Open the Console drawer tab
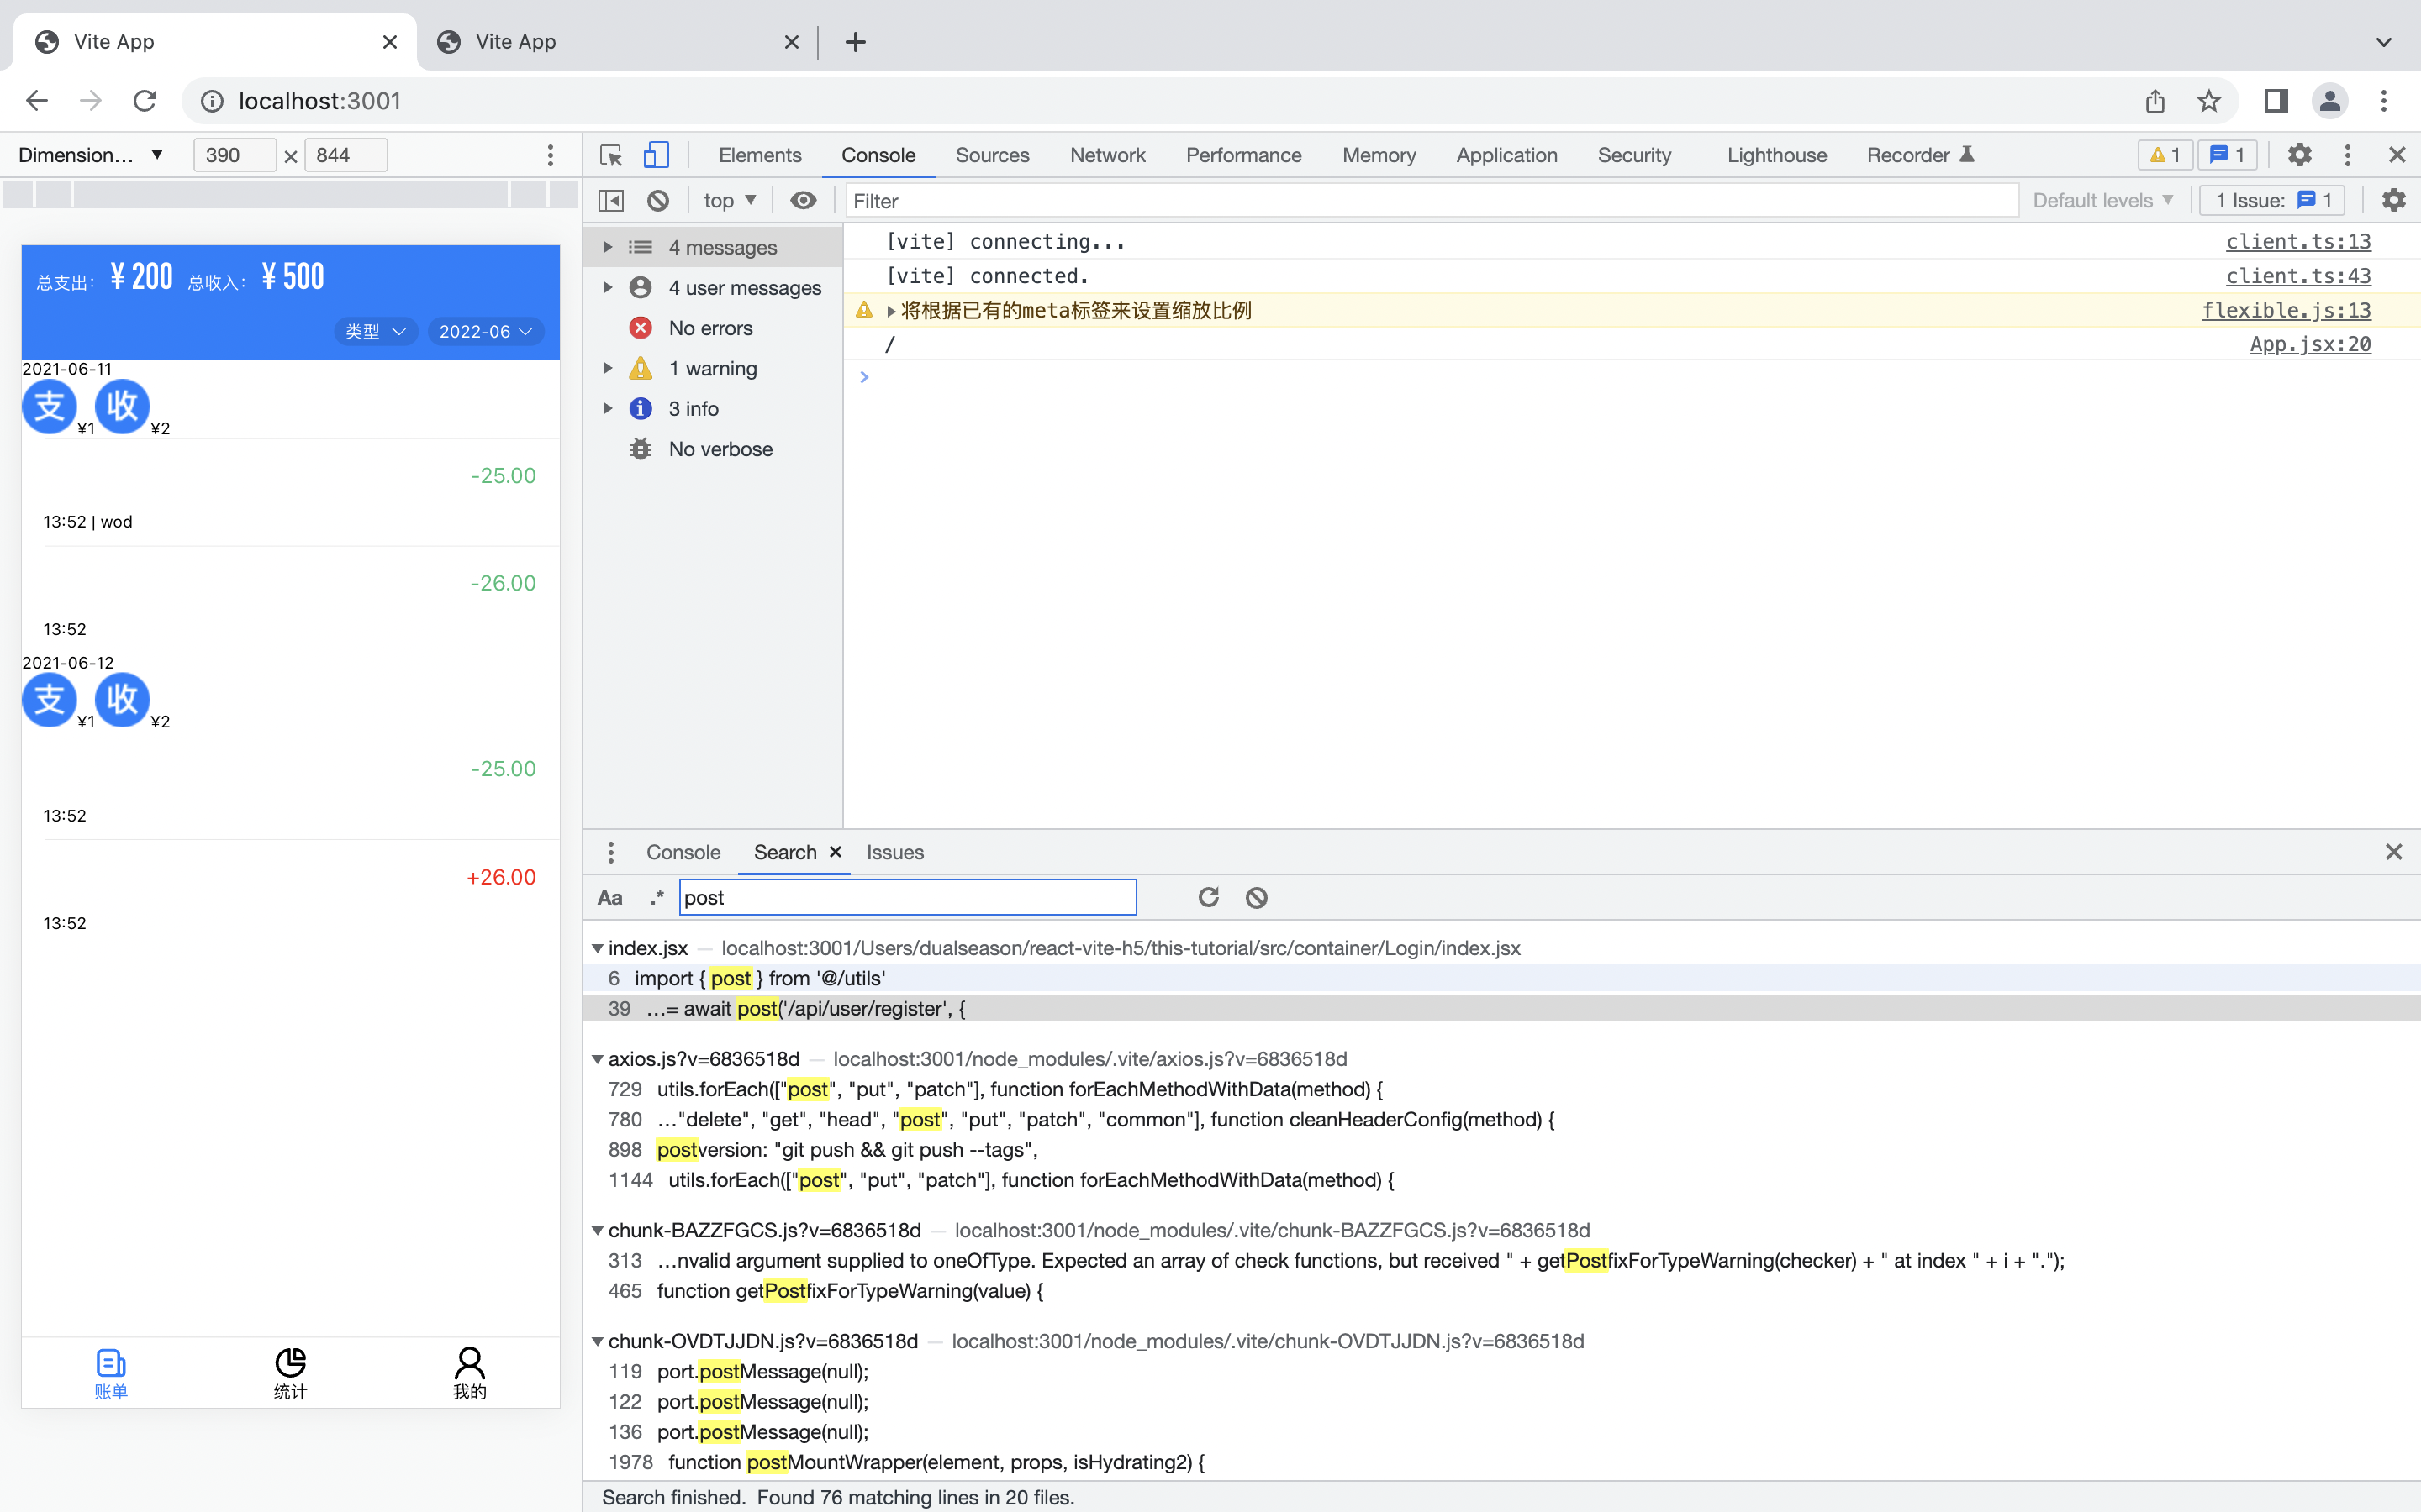The height and width of the screenshot is (1512, 2421). coord(683,853)
